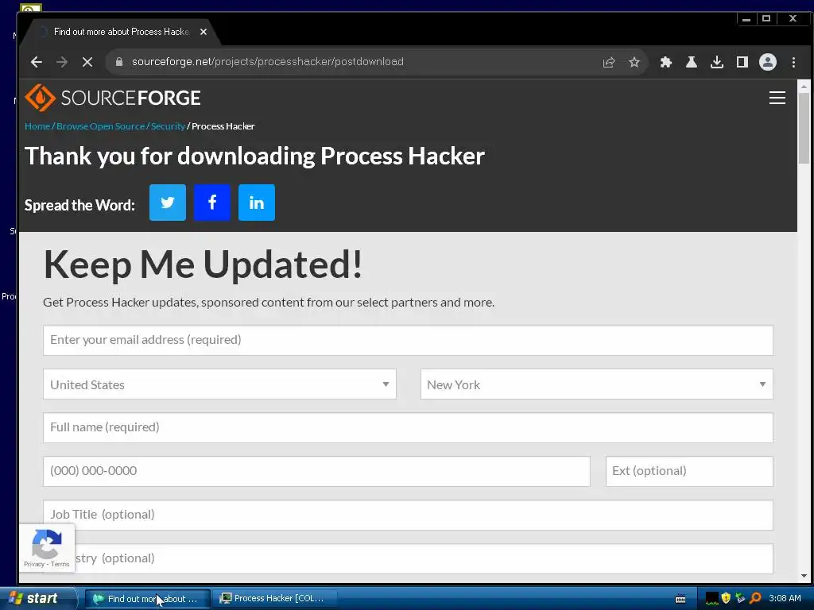Open Chrome Labs flask icon
This screenshot has width=814, height=610.
click(x=691, y=62)
